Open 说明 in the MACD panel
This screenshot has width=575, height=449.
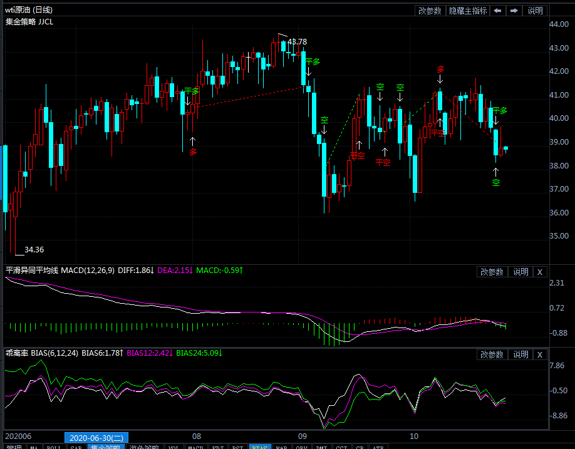click(521, 272)
